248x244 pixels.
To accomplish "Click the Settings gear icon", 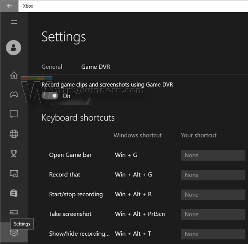I will (14, 232).
